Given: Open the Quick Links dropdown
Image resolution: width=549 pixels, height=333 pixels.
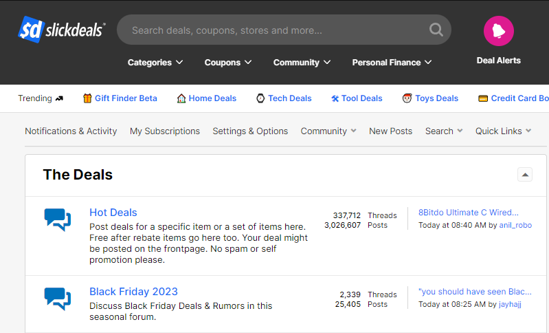Looking at the screenshot, I should point(503,131).
